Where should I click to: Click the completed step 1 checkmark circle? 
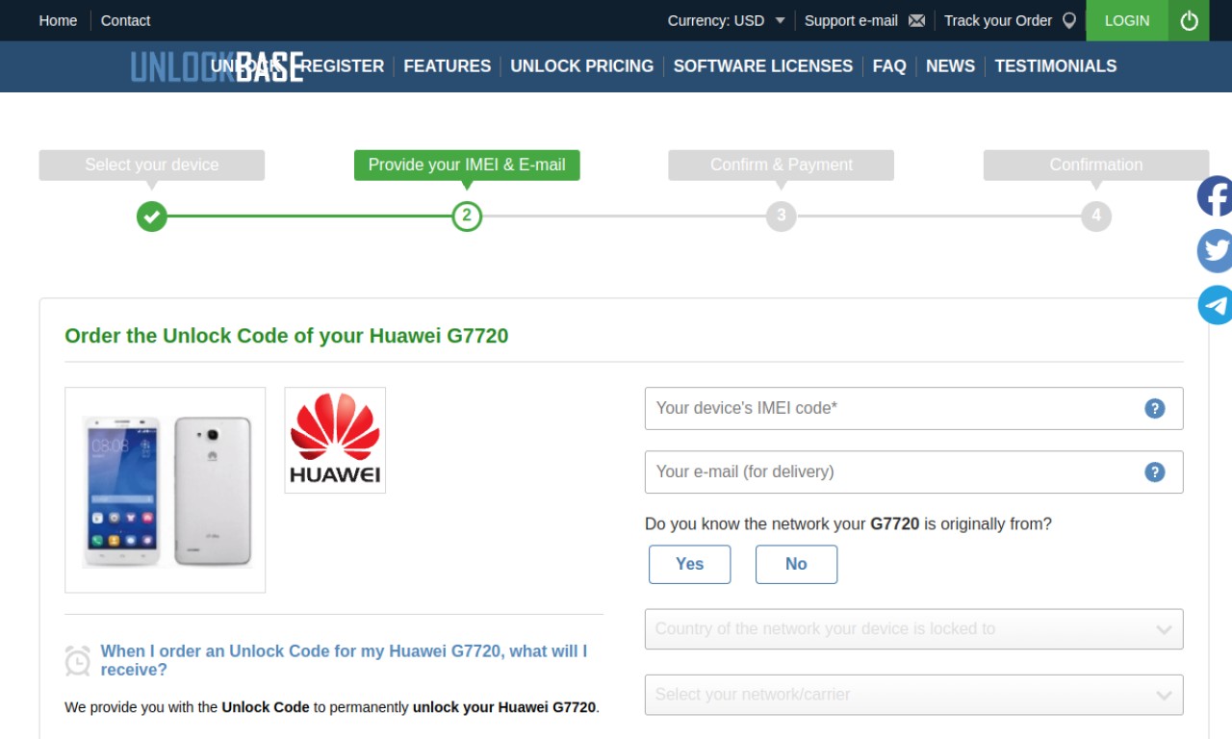(x=152, y=216)
